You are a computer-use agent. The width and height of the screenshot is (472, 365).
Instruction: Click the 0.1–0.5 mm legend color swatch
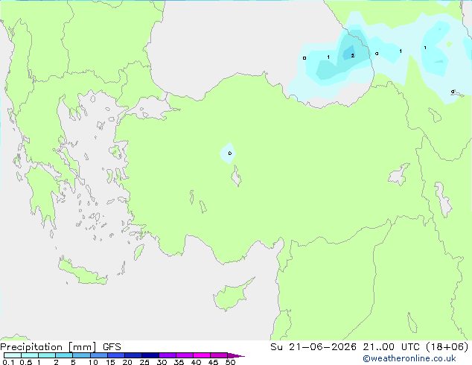[x=13, y=355]
